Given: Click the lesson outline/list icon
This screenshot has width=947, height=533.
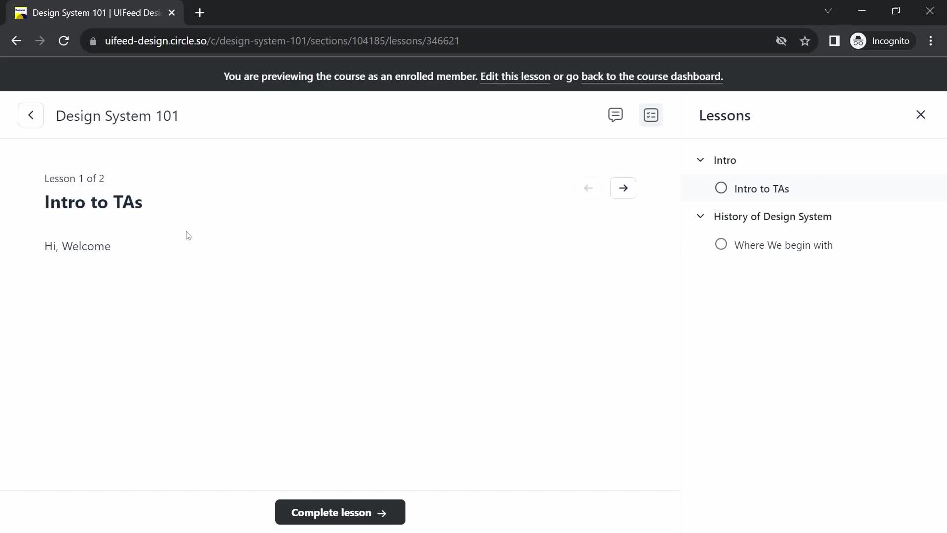Looking at the screenshot, I should coord(651,115).
